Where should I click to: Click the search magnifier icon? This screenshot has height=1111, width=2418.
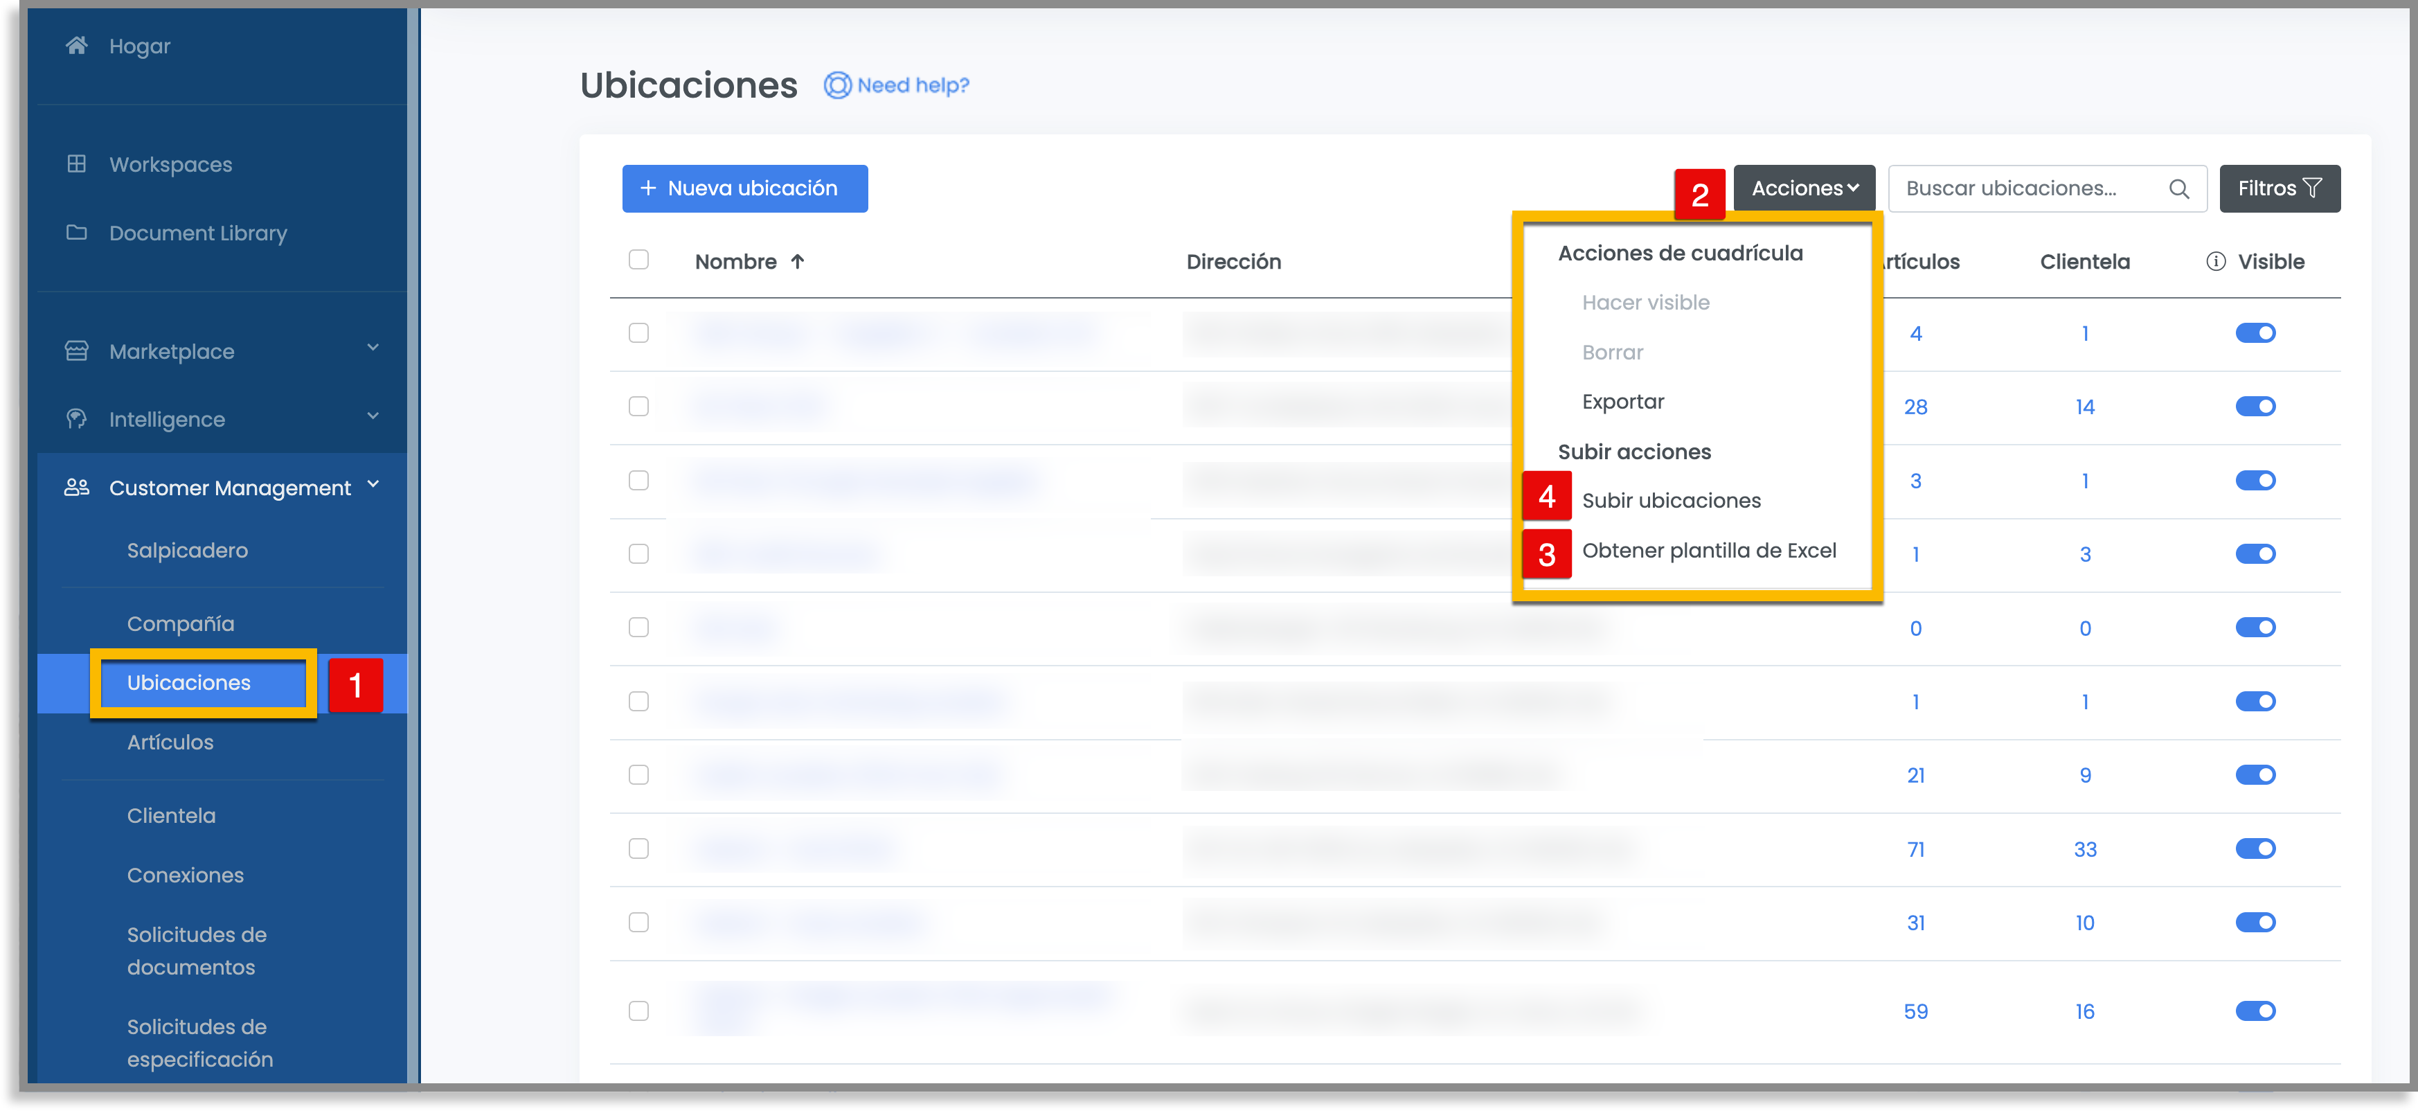[x=2178, y=189]
